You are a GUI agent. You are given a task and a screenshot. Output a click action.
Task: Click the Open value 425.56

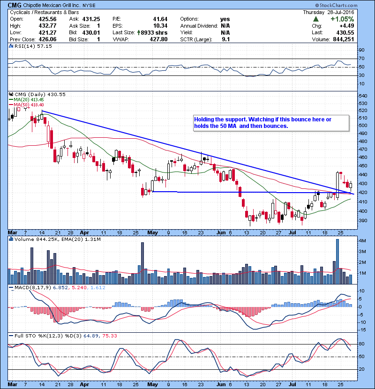[x=47, y=19]
